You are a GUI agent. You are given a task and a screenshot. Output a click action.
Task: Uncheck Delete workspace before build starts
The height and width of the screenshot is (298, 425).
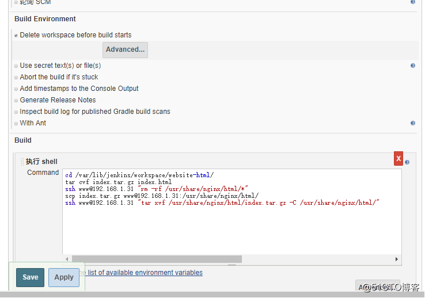click(16, 36)
